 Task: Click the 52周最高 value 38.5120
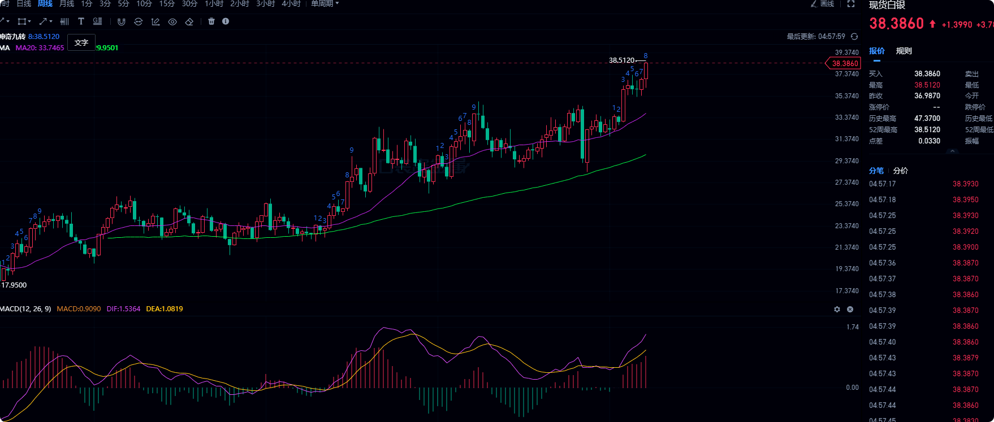point(927,130)
